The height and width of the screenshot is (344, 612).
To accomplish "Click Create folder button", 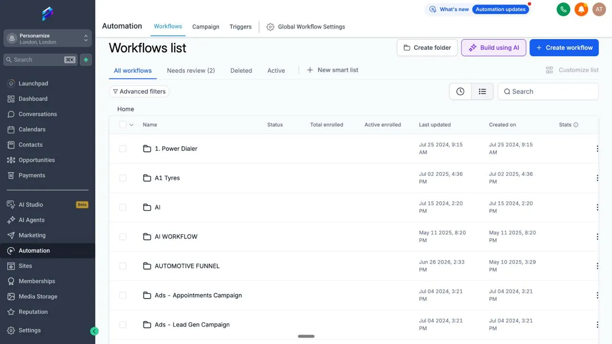I will click(x=427, y=48).
